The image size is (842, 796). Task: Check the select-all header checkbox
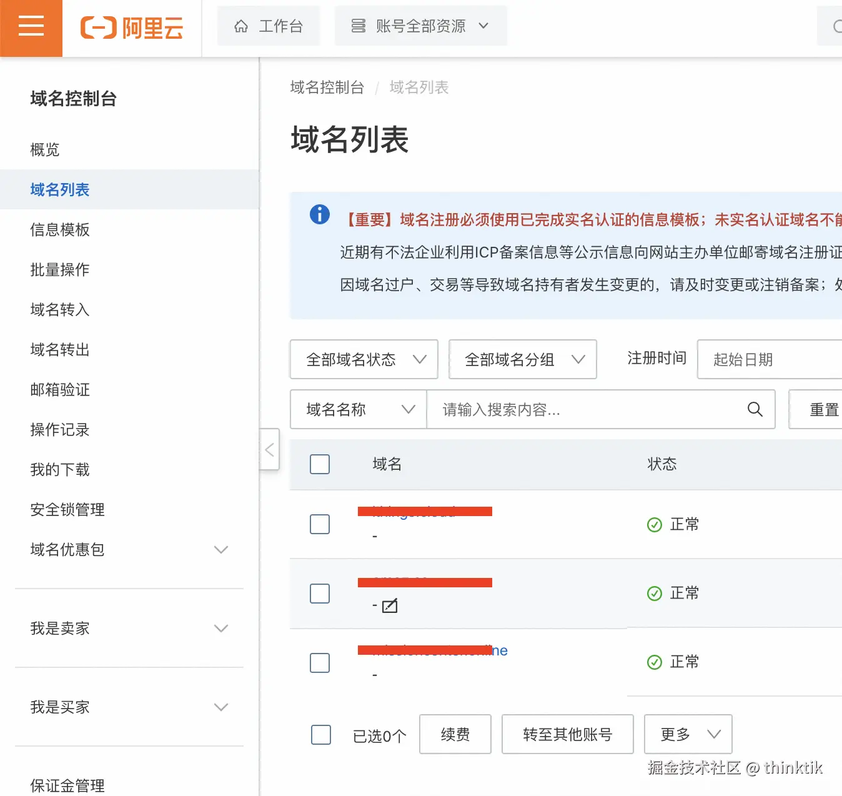click(320, 464)
